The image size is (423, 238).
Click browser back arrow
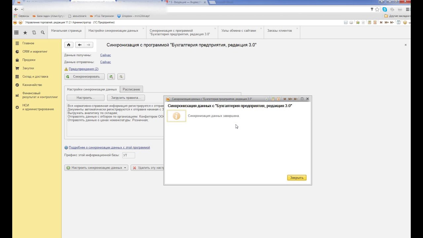(x=16, y=9)
